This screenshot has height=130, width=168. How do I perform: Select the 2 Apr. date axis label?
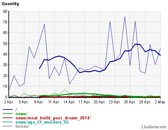[9, 102]
